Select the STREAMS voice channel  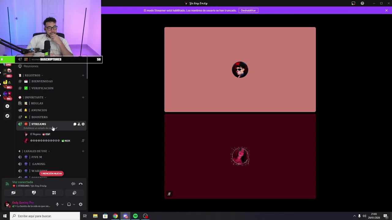point(38,124)
